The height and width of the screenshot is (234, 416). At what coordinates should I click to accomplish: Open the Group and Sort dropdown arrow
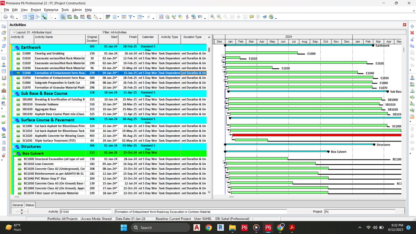pyautogui.click(x=143, y=17)
